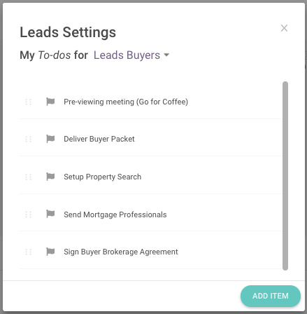Select the Sign Buyer Brokerage Agreement to-do
This screenshot has width=307, height=314.
pos(150,250)
